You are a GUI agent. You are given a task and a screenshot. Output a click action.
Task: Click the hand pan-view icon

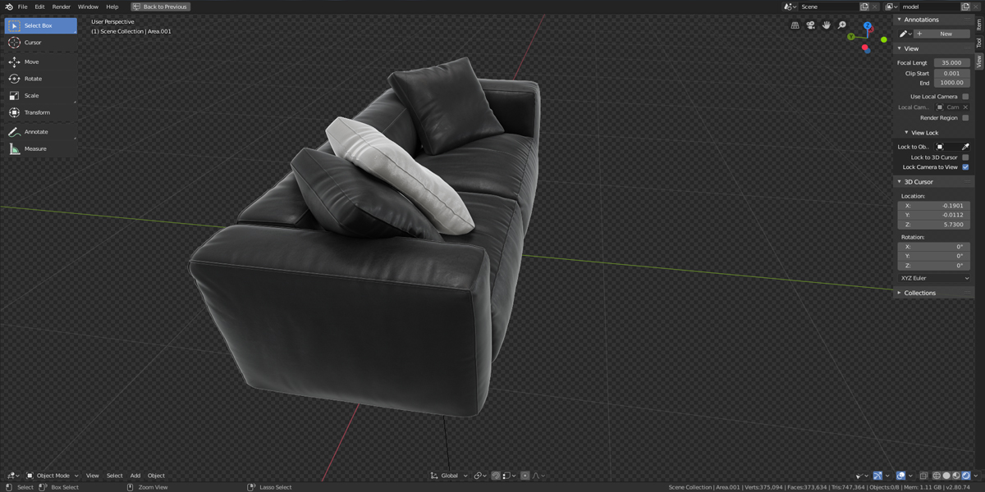(826, 25)
